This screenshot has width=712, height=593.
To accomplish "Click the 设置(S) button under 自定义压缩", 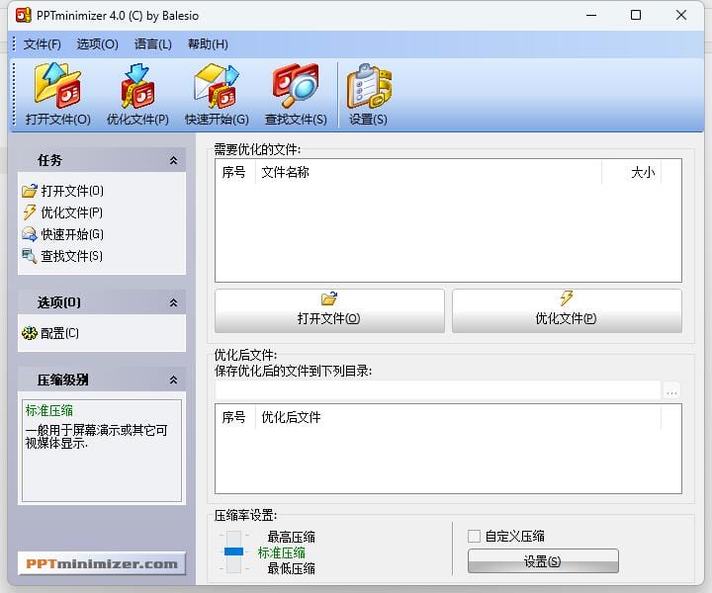I will point(543,561).
